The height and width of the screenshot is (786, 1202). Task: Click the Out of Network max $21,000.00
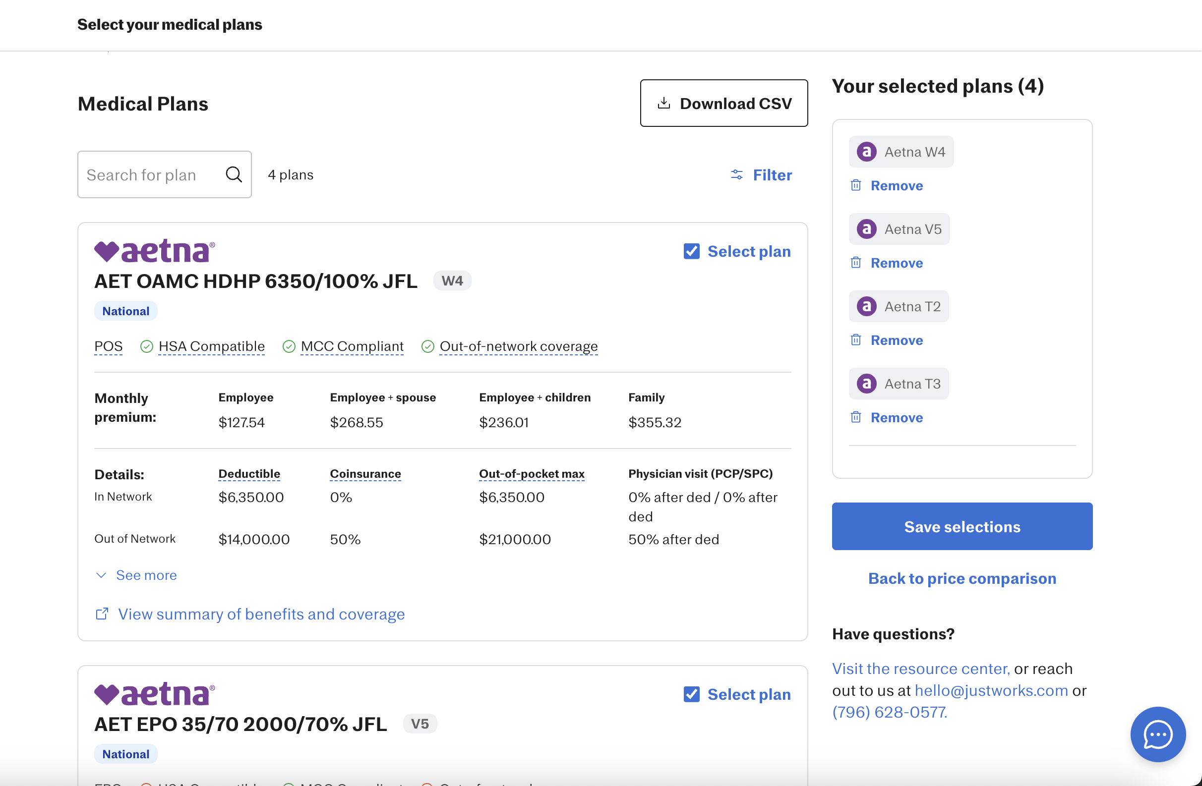coord(515,539)
